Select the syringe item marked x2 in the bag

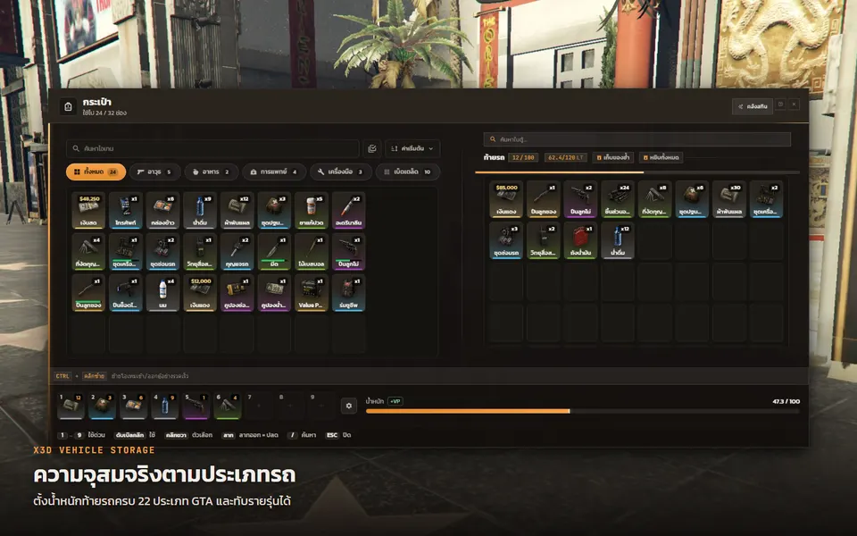point(348,211)
